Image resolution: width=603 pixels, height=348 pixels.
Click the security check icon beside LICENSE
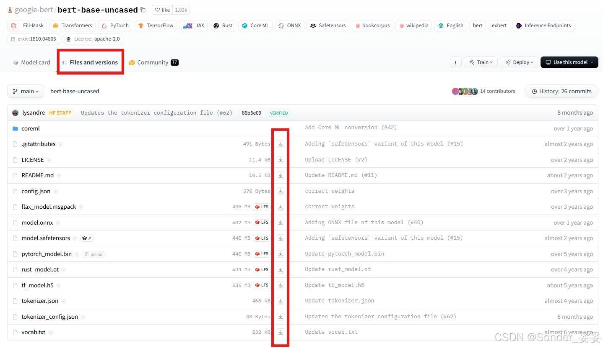pos(49,160)
